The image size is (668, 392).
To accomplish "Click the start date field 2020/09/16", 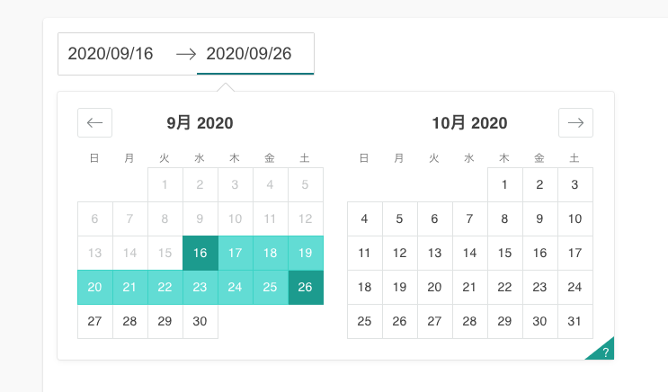I will [111, 54].
